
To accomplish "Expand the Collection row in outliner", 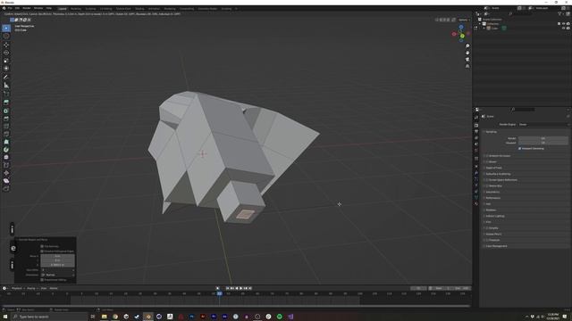I will [481, 24].
